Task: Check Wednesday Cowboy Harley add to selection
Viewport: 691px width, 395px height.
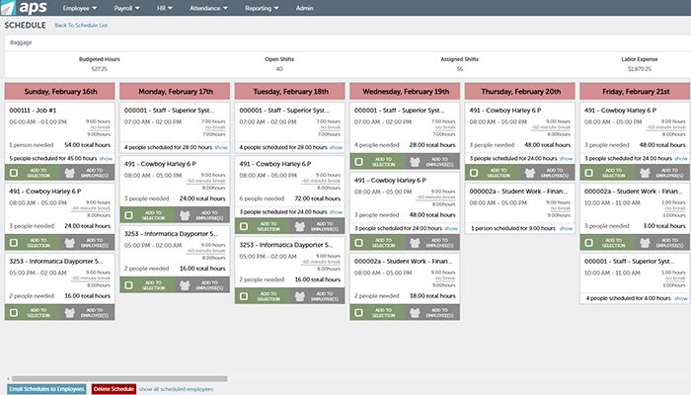Action: click(x=359, y=243)
